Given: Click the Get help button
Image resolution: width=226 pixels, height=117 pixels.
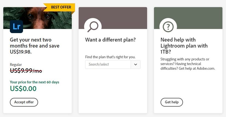Looking at the screenshot, I should [172, 102].
